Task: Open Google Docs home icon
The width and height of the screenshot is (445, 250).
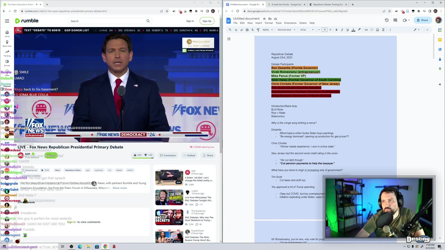Action: pos(228,20)
